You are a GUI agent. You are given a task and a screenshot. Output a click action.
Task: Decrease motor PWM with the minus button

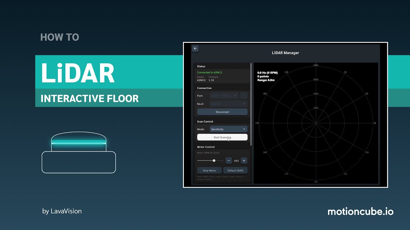[229, 161]
